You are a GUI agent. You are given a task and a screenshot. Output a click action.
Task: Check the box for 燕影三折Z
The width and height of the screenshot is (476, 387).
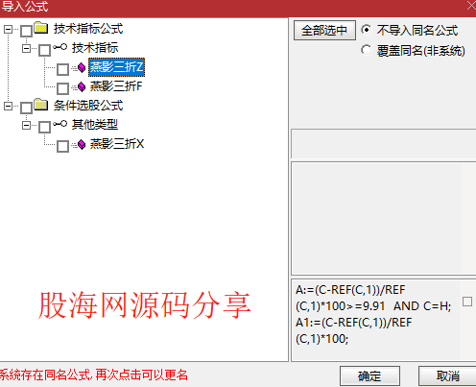(x=62, y=69)
